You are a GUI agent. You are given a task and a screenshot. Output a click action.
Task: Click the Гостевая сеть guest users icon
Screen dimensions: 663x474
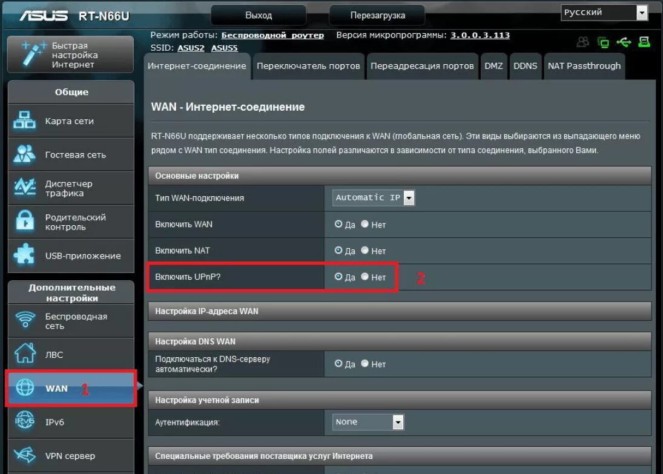24,154
